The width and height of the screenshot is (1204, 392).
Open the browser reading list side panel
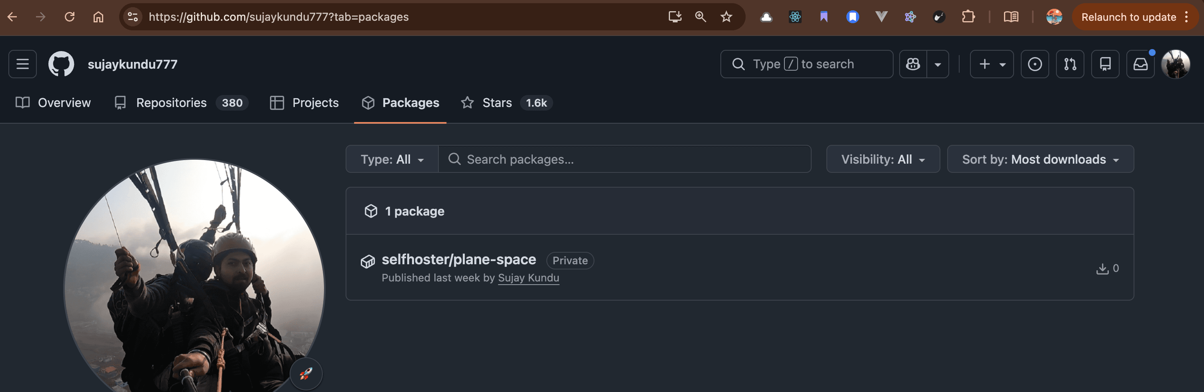click(x=1011, y=17)
